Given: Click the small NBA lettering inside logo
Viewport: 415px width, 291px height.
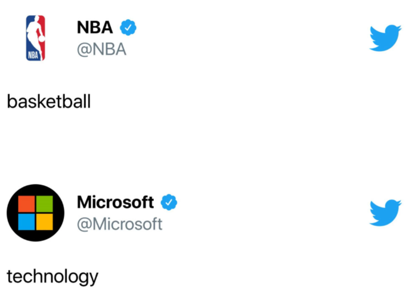Looking at the screenshot, I should pos(34,55).
